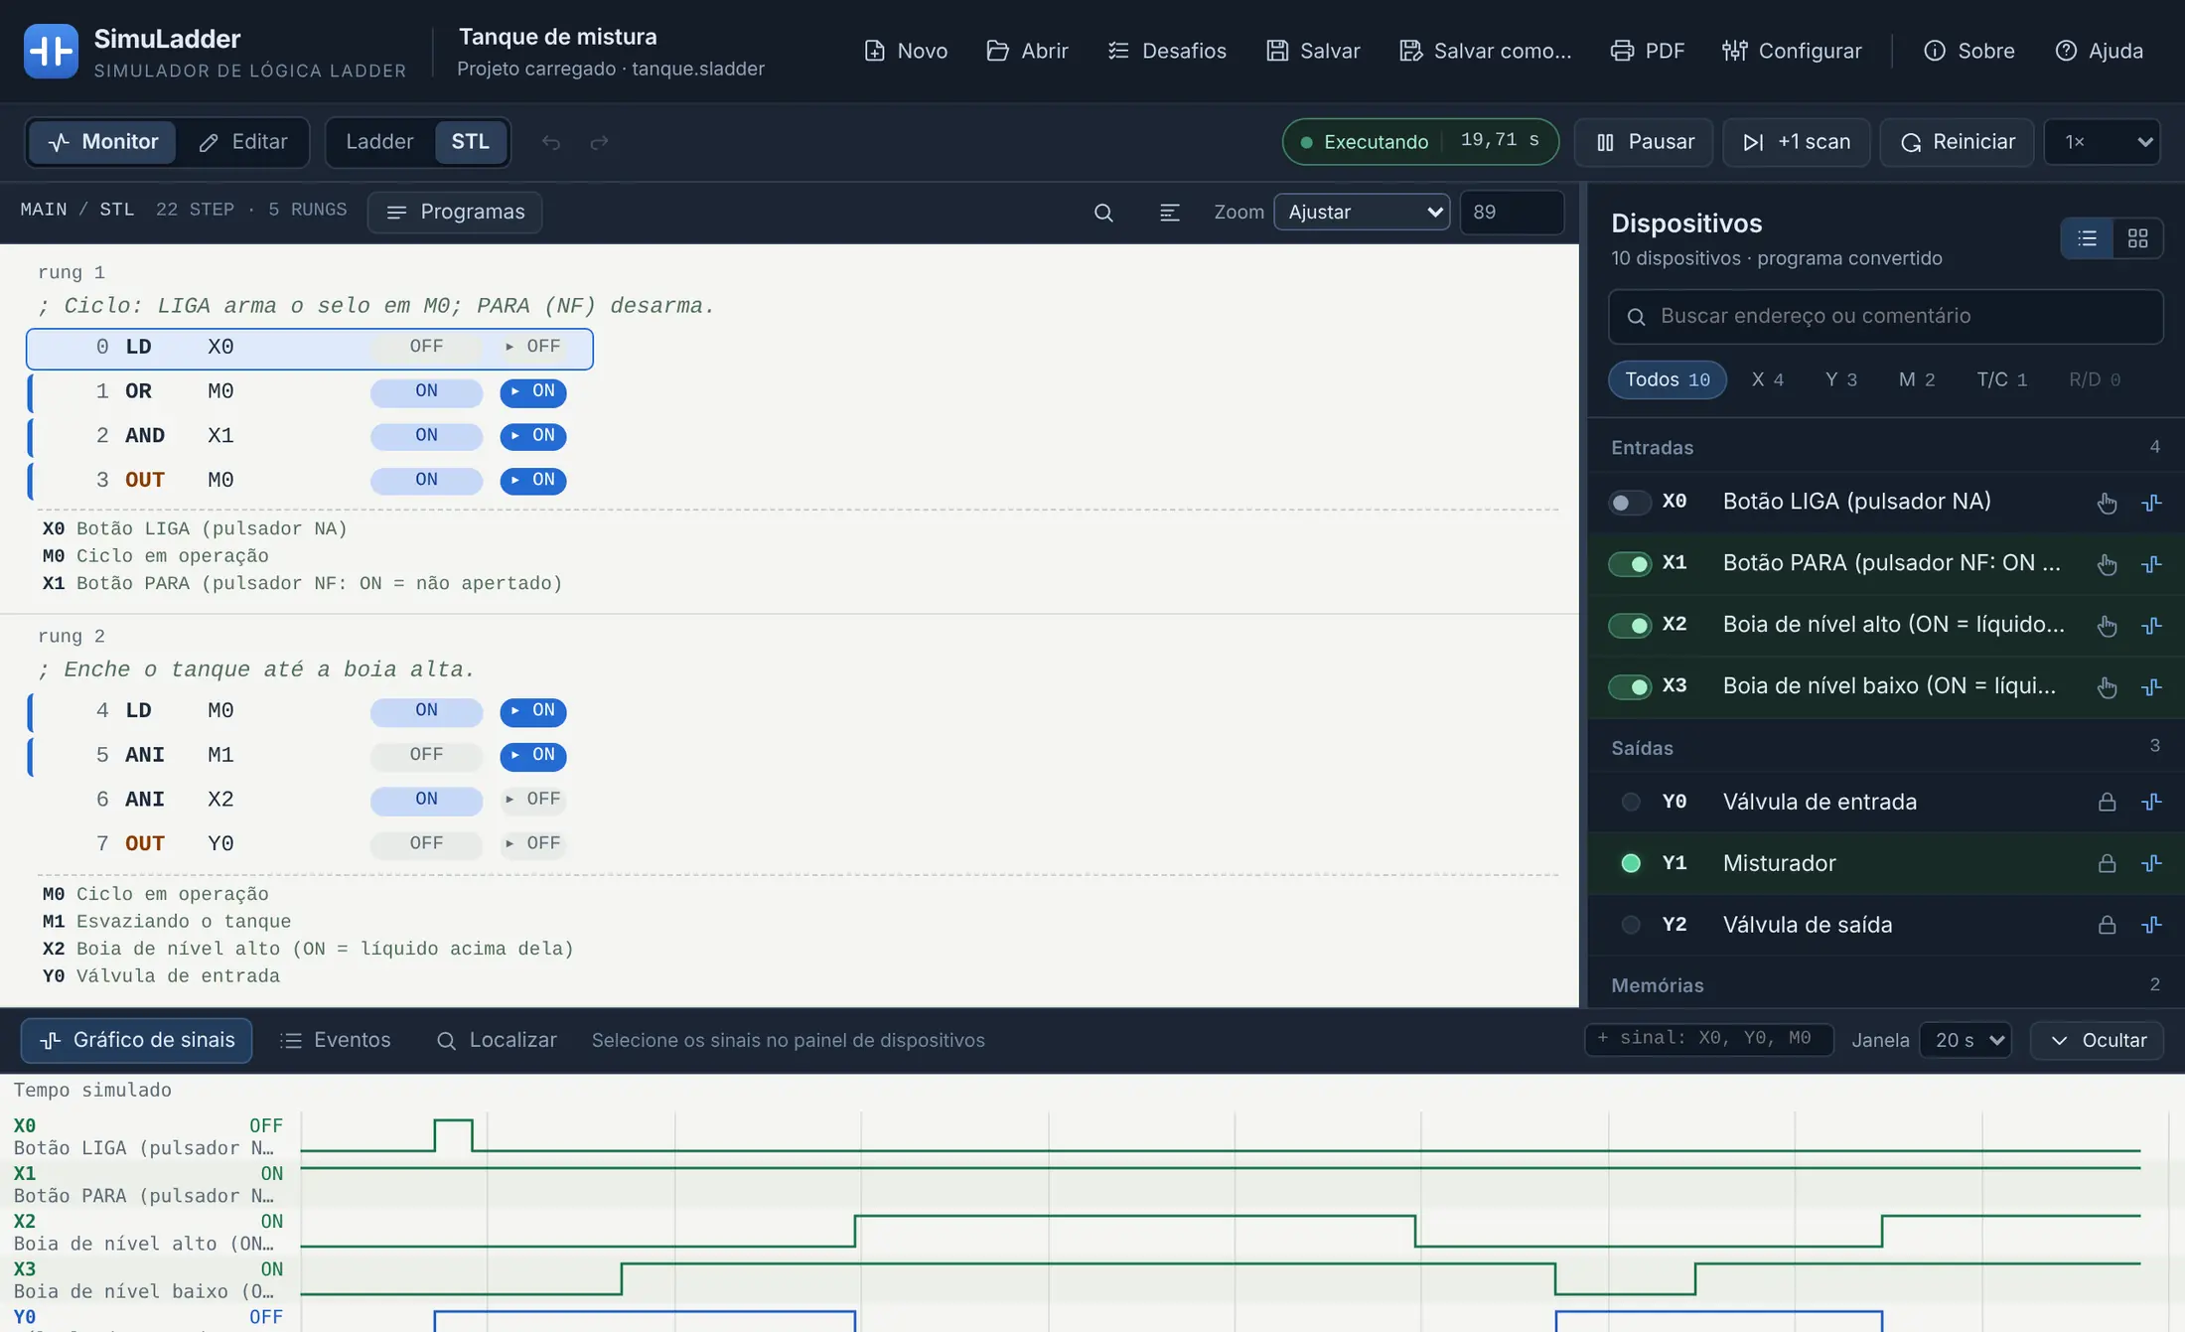Screen dimensions: 2185x1332
Task: Click the undo arrow icon
Action: coord(551,143)
